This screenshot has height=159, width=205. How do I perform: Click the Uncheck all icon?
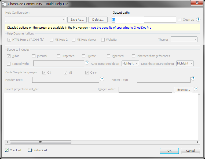coord(30,150)
